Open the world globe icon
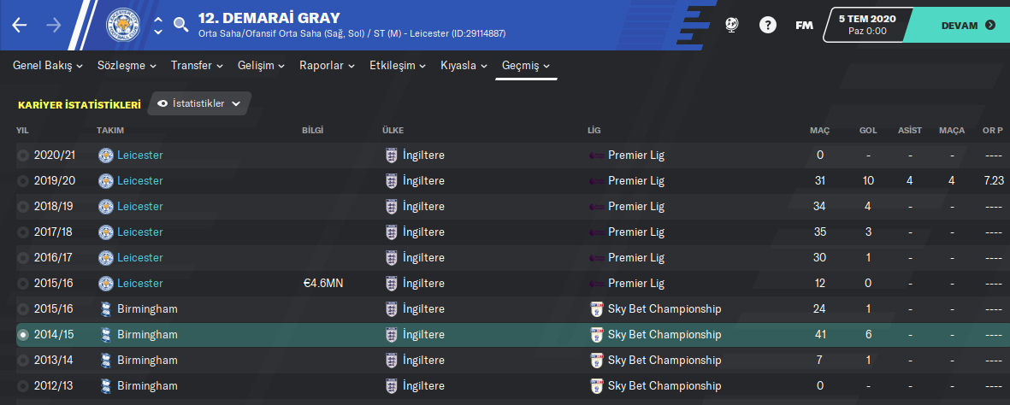Screen dimensions: 1010x405 click(x=731, y=25)
